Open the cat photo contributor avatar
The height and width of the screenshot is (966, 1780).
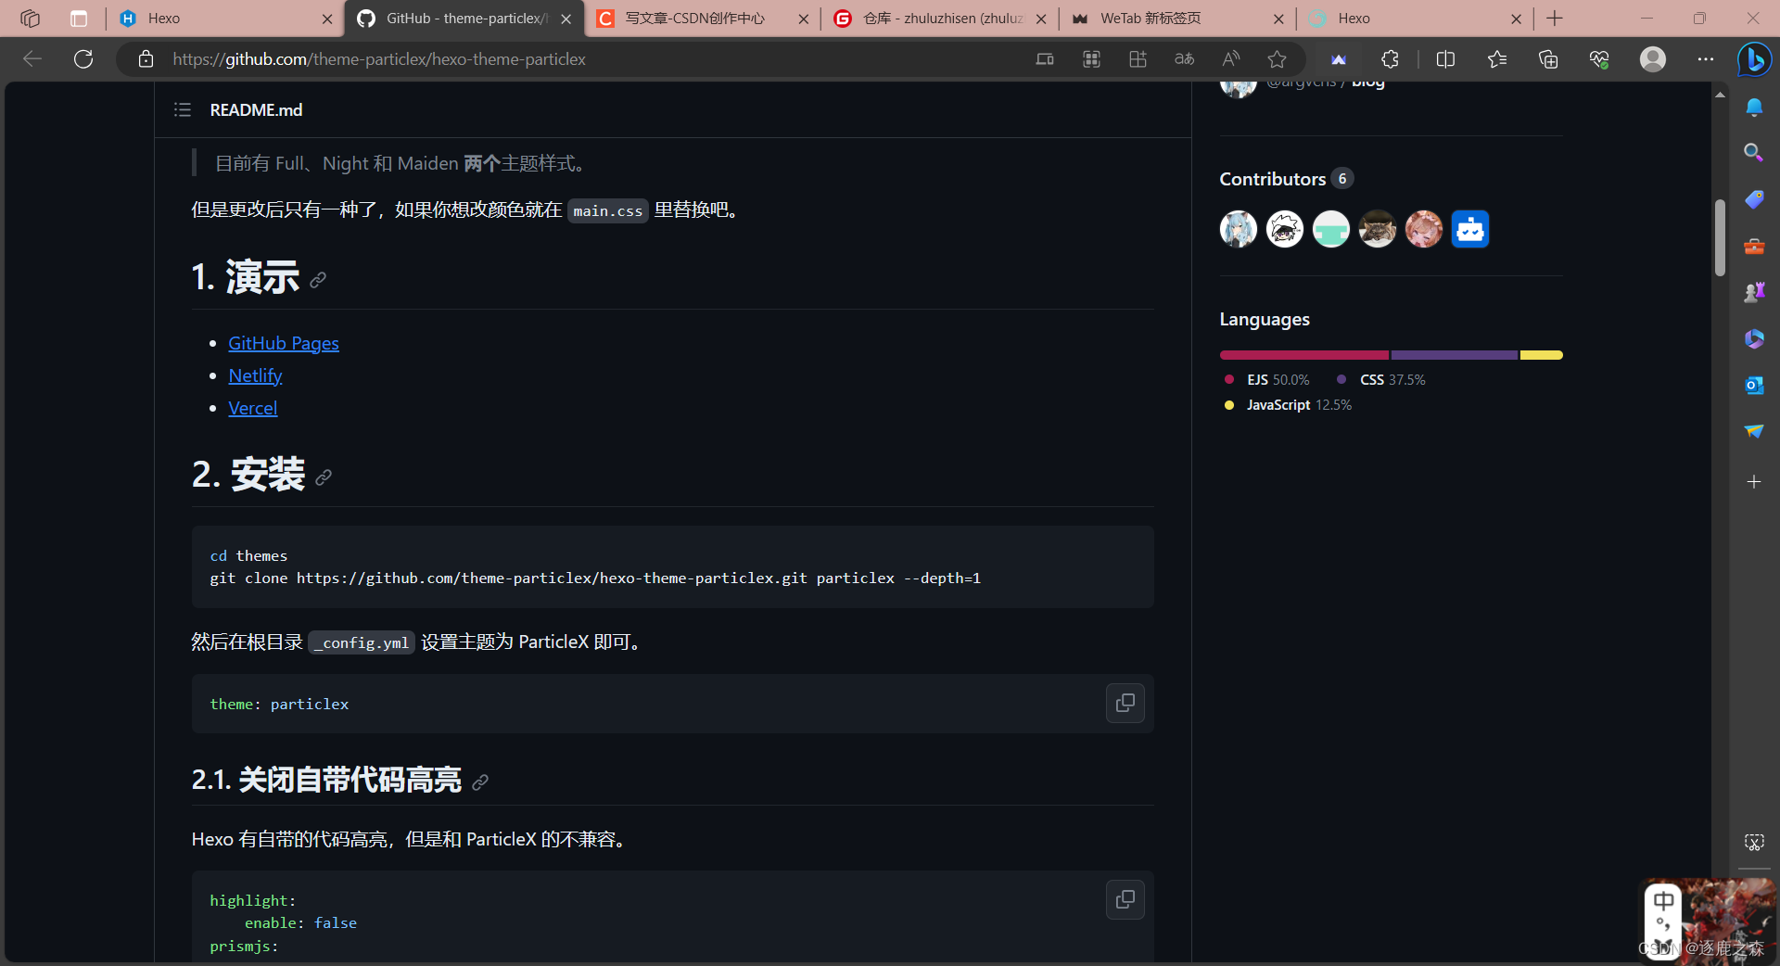click(1377, 229)
